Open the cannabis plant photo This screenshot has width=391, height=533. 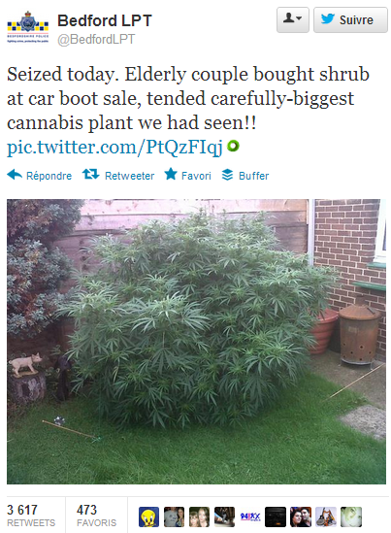[196, 342]
